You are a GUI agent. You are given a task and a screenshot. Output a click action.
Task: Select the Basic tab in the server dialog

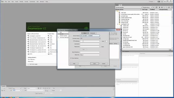(85, 33)
